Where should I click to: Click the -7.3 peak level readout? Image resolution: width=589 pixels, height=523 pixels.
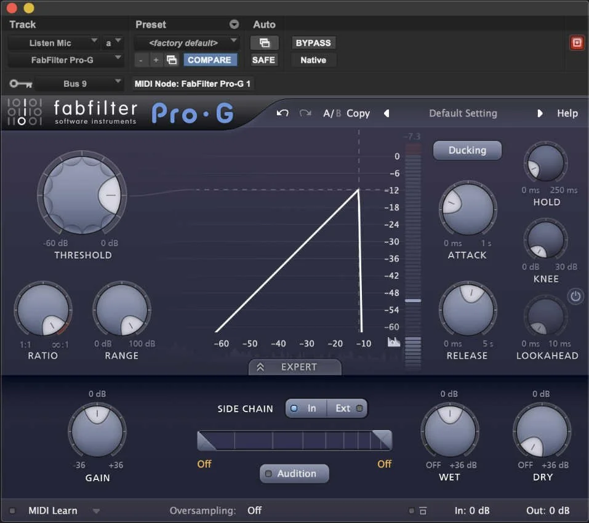[412, 137]
